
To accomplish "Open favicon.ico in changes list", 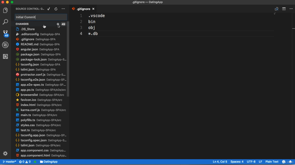I will (x=41, y=100).
